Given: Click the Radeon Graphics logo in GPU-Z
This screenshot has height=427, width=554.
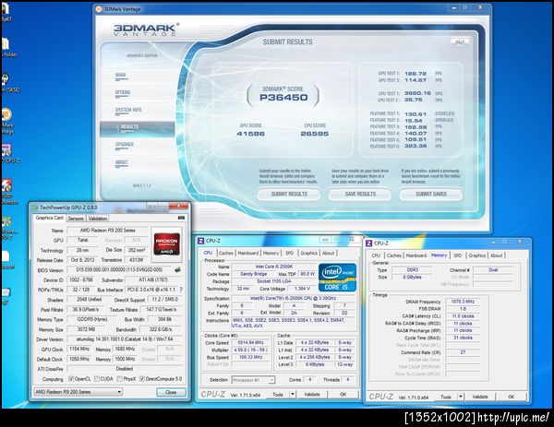Looking at the screenshot, I should pyautogui.click(x=166, y=244).
